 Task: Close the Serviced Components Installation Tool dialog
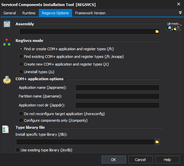[179, 4]
